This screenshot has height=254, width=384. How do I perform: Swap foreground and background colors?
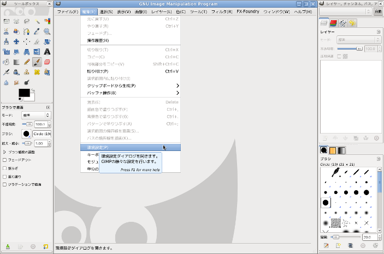pyautogui.click(x=33, y=90)
